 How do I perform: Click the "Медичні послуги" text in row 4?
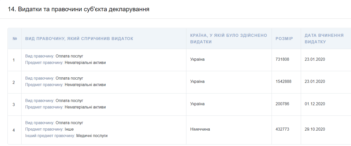point(92,136)
